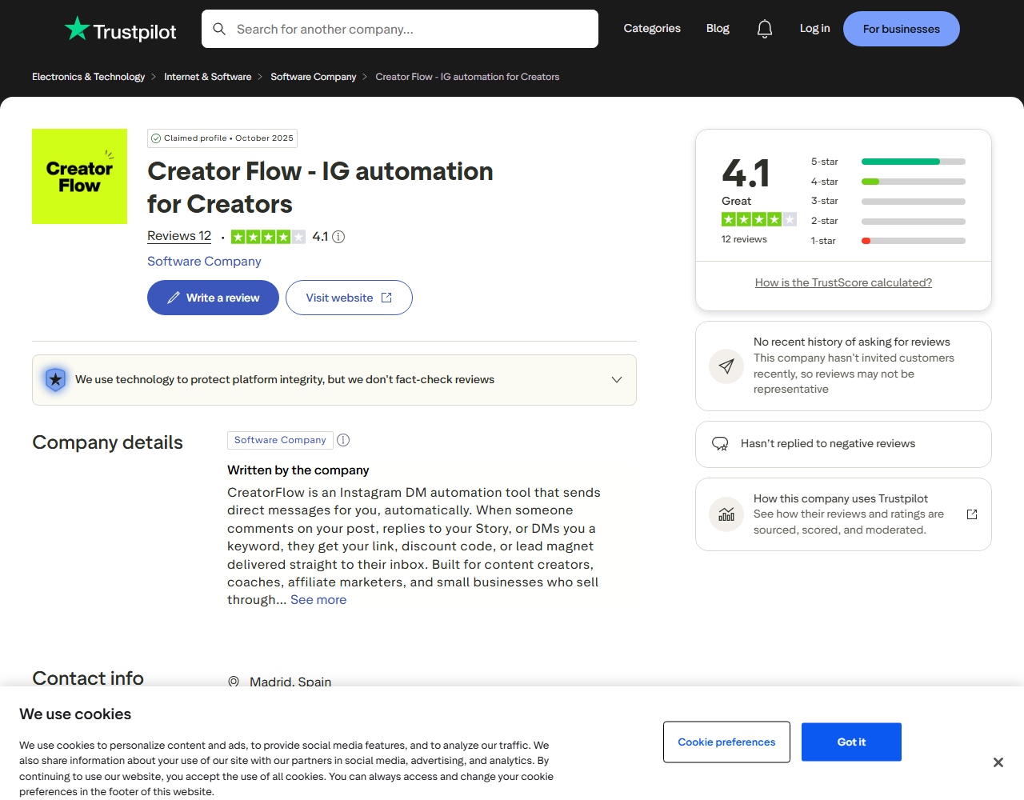Open the Software Company category link

204,262
